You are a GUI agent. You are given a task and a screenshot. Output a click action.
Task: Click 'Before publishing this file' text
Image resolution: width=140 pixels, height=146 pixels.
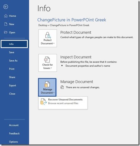click(89, 62)
